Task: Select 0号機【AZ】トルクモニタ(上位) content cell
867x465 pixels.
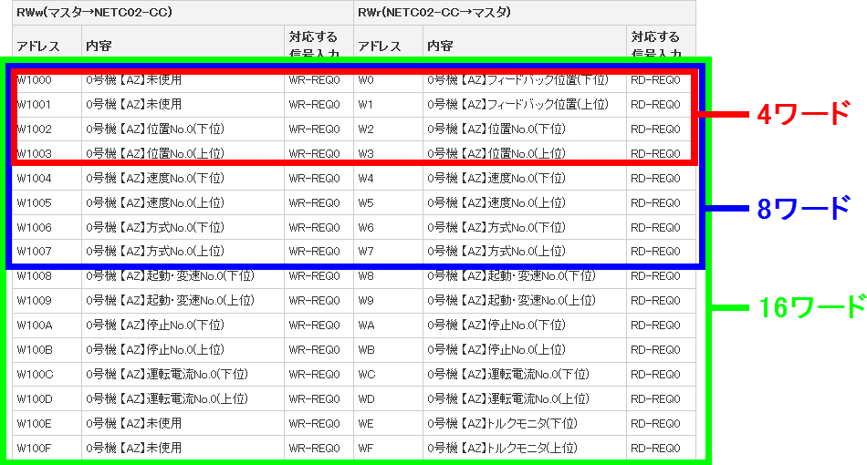Action: point(524,448)
